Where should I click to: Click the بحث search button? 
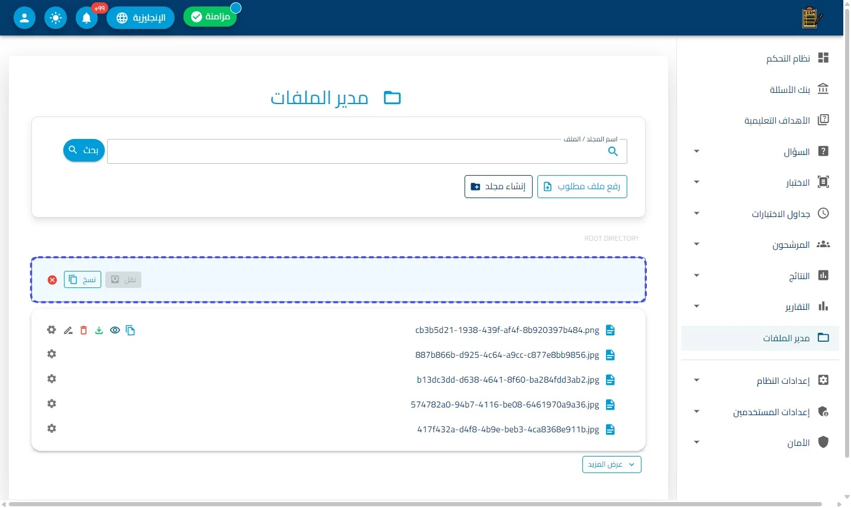tap(84, 150)
